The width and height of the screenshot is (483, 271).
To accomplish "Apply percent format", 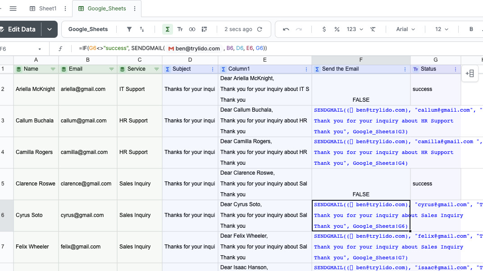I will (337, 29).
